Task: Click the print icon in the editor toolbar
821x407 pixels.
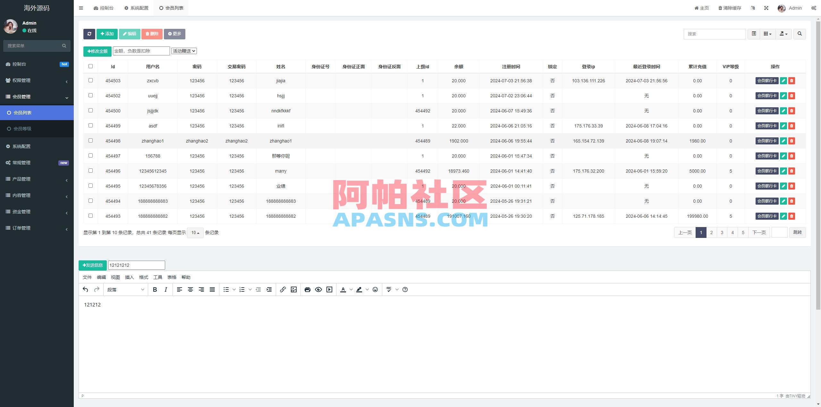Action: (307, 289)
